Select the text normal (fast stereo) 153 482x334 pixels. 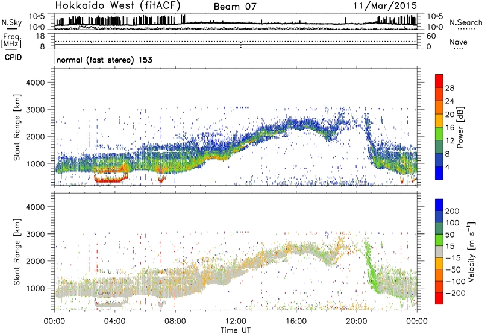pyautogui.click(x=104, y=60)
